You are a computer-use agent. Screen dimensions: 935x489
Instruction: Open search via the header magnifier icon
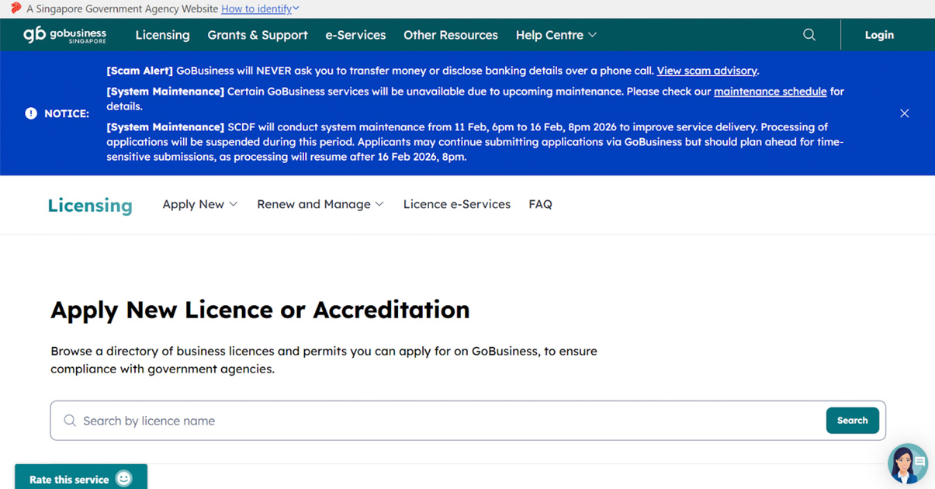coord(809,34)
